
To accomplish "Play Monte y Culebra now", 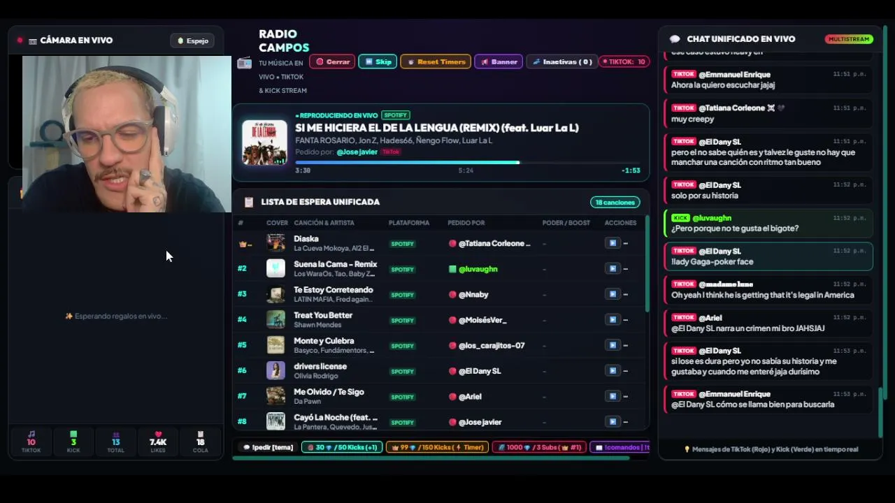I will pos(613,345).
